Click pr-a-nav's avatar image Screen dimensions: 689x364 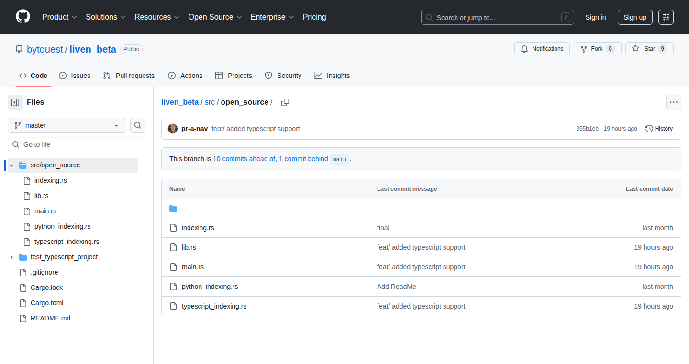point(173,129)
